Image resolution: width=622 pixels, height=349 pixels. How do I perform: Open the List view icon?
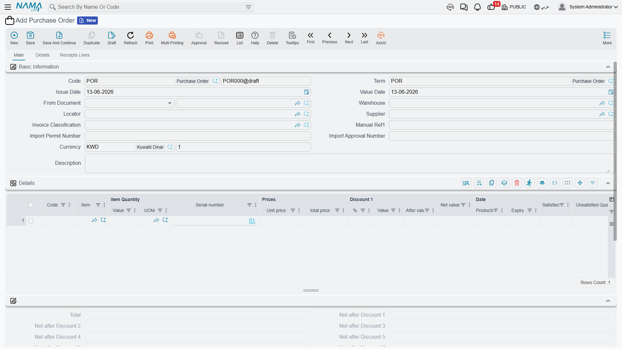(240, 38)
